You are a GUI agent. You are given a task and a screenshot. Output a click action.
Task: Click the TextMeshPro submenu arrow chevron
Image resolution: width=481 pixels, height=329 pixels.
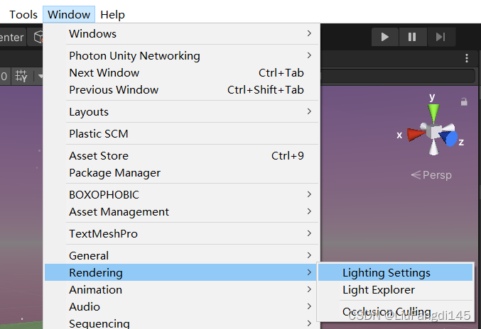click(x=309, y=233)
